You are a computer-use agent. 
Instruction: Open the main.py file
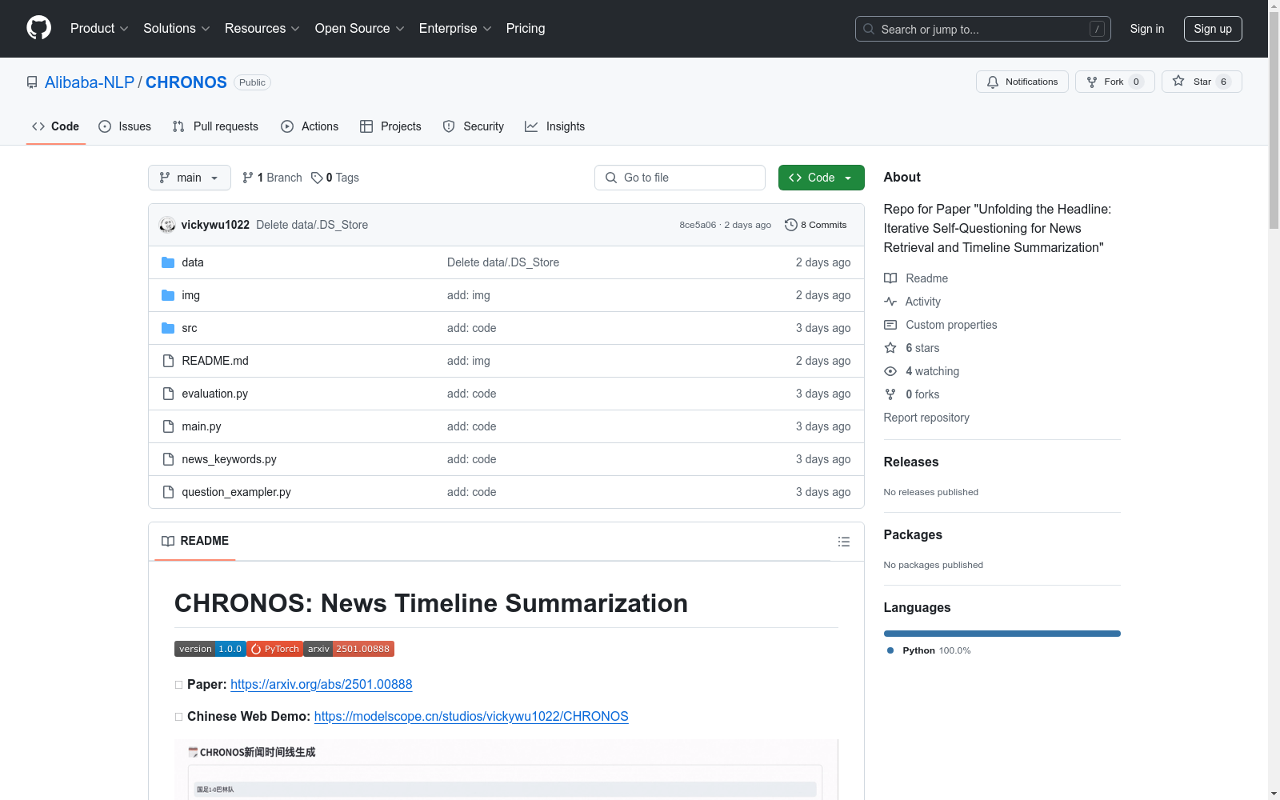pos(202,426)
